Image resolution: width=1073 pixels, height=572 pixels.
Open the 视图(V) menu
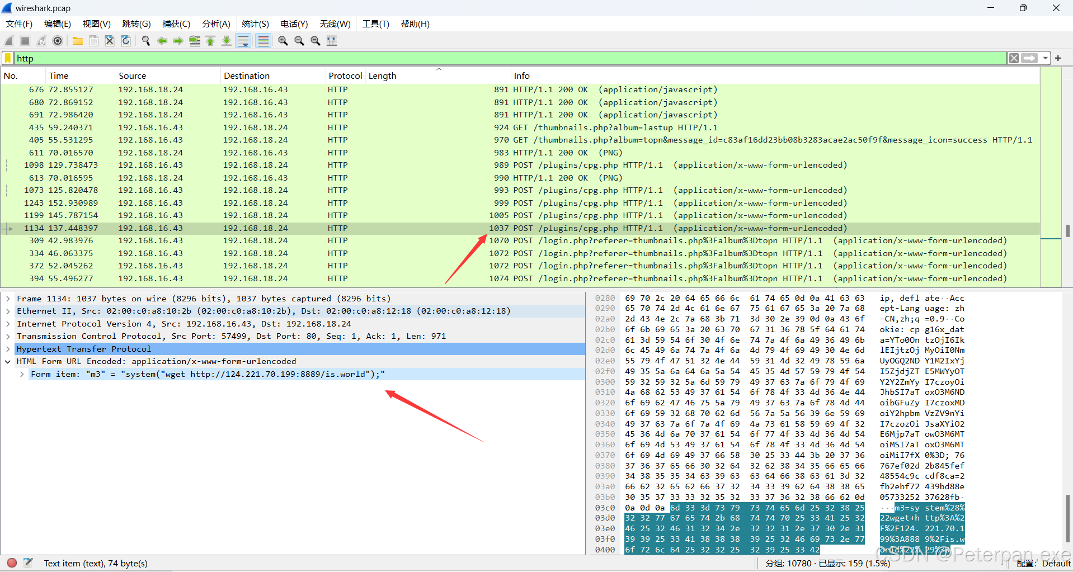pos(97,23)
